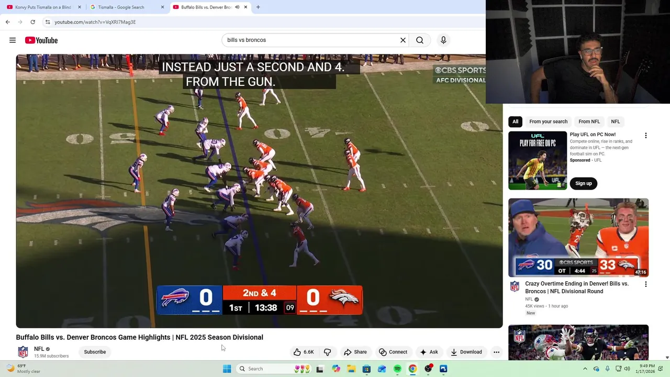
Task: Open options menu for UFL ad
Action: point(645,136)
